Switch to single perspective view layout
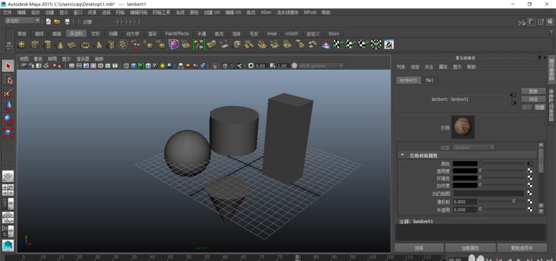The image size is (556, 261). pyautogui.click(x=8, y=176)
